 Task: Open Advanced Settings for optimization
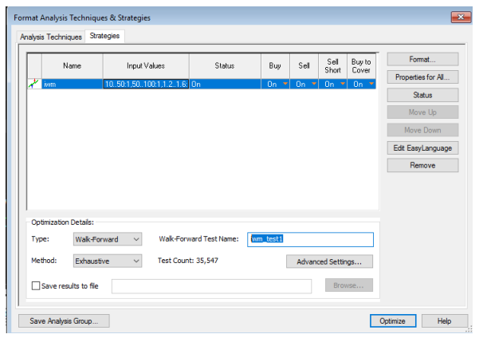click(x=329, y=261)
